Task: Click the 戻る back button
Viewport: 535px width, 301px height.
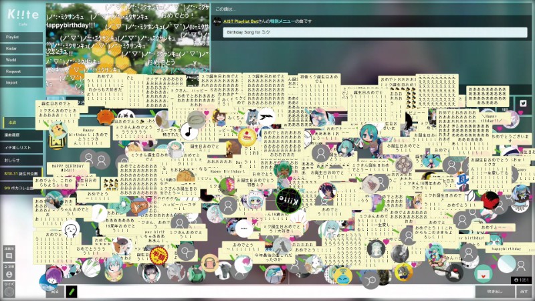Action: tap(55, 292)
